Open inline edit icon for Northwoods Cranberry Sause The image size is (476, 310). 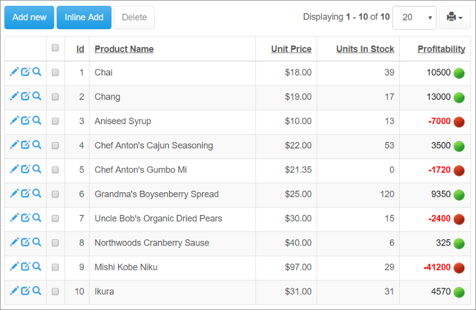(x=25, y=243)
